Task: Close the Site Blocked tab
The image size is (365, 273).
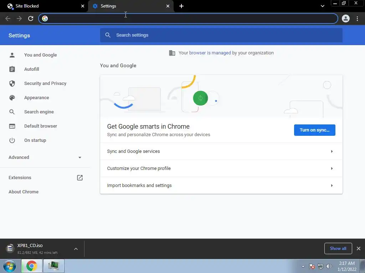Action: click(x=83, y=6)
